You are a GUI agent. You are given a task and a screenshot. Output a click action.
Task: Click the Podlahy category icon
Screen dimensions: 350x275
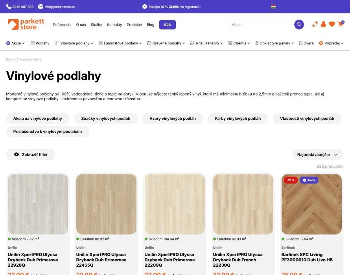tap(32, 43)
